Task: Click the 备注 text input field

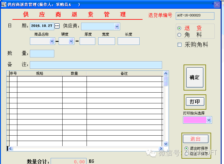Action: [96, 65]
